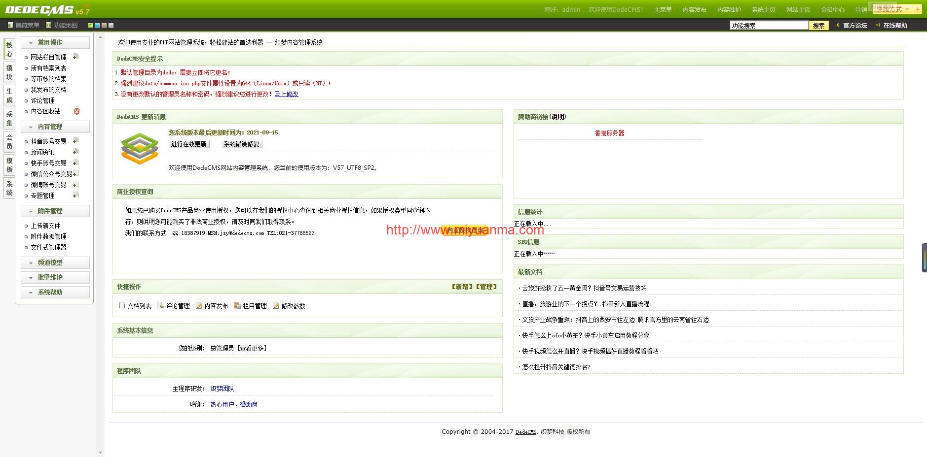The width and height of the screenshot is (927, 457).
Task: Open 主菜单 in the top navigation
Action: click(x=663, y=10)
